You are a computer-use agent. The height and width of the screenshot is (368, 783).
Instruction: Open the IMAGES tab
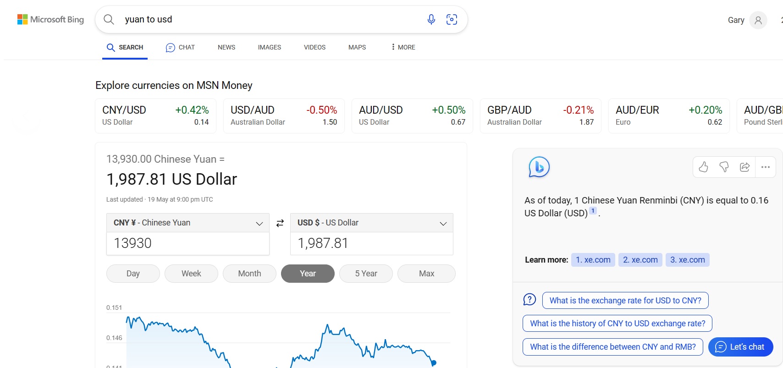pyautogui.click(x=270, y=47)
